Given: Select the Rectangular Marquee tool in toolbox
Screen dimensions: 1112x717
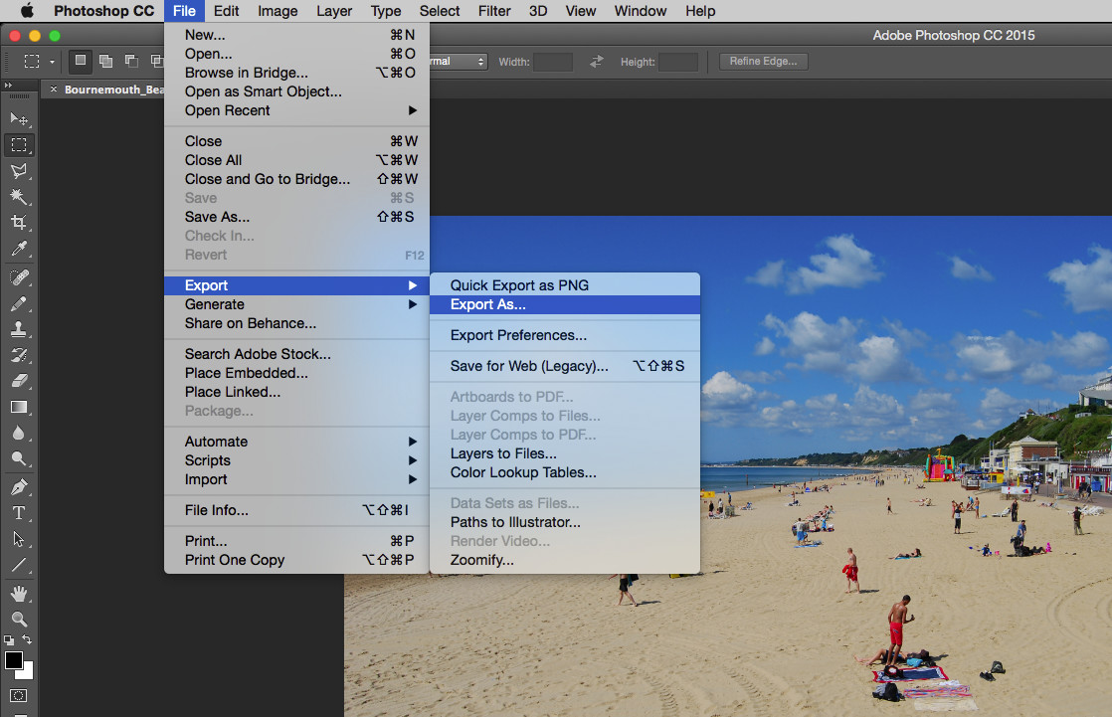Looking at the screenshot, I should click(19, 144).
